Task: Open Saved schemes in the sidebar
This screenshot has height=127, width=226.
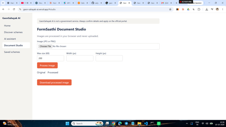Action: coord(16,52)
